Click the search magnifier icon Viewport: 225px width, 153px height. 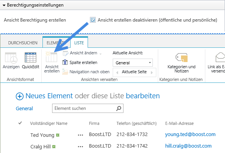click(x=118, y=108)
